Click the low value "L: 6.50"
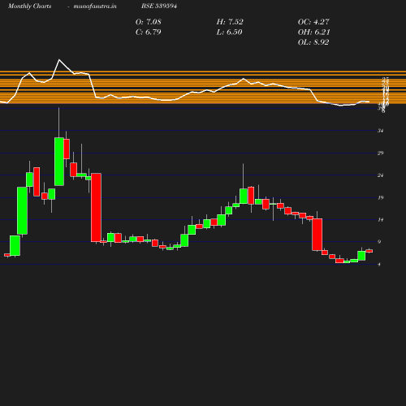406x406 pixels. point(229,32)
